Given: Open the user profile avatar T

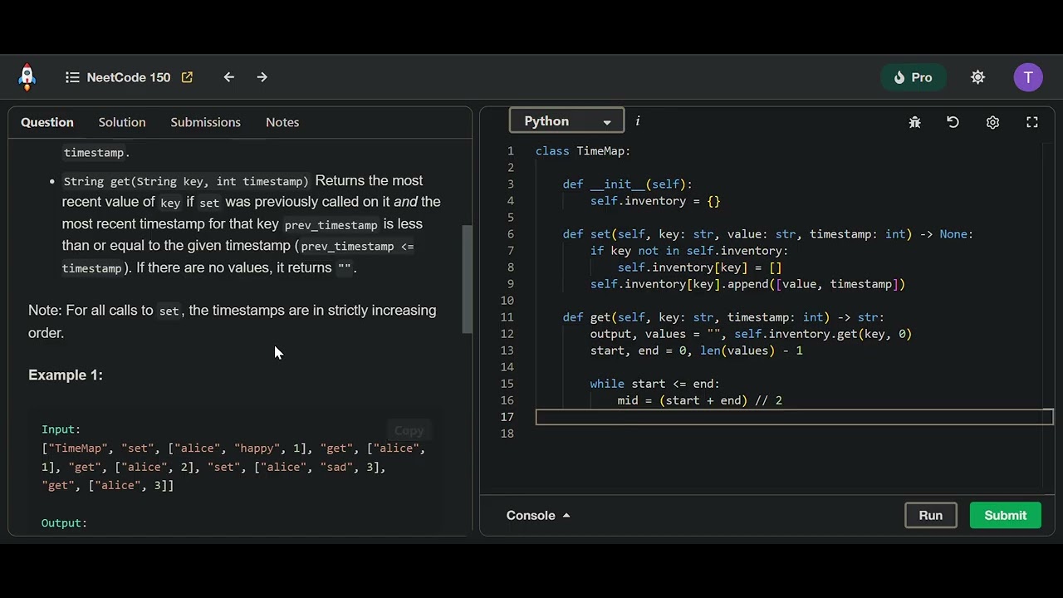Looking at the screenshot, I should pos(1028,77).
